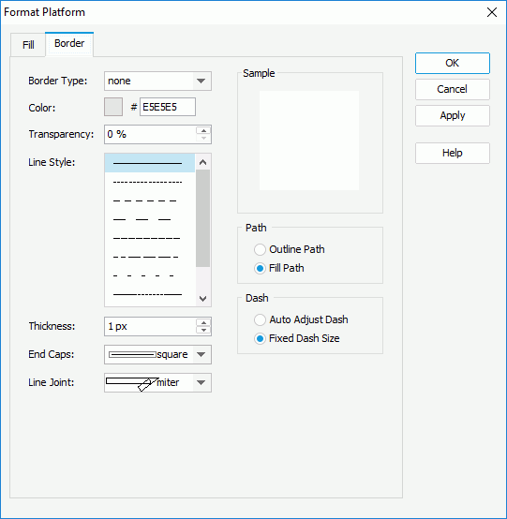Click the Transparency value field
This screenshot has width=507, height=519.
(150, 134)
